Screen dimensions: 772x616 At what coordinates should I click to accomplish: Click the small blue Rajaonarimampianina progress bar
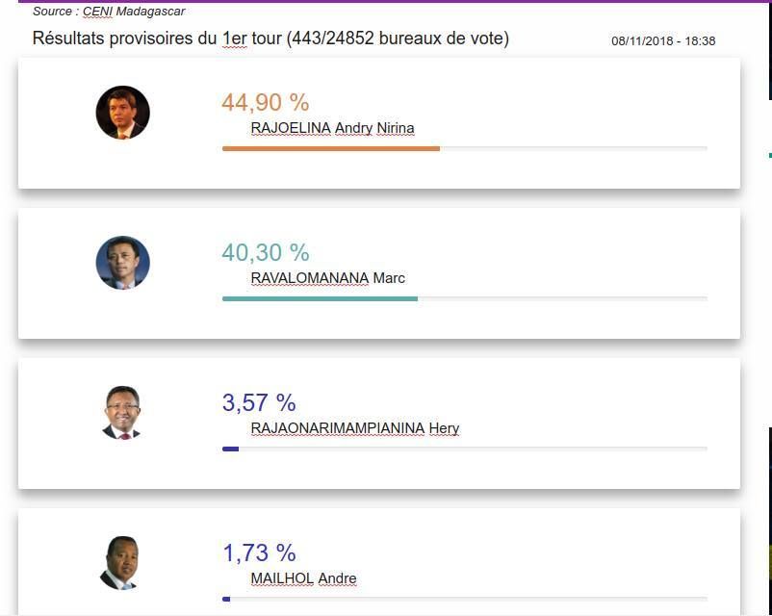(x=230, y=449)
